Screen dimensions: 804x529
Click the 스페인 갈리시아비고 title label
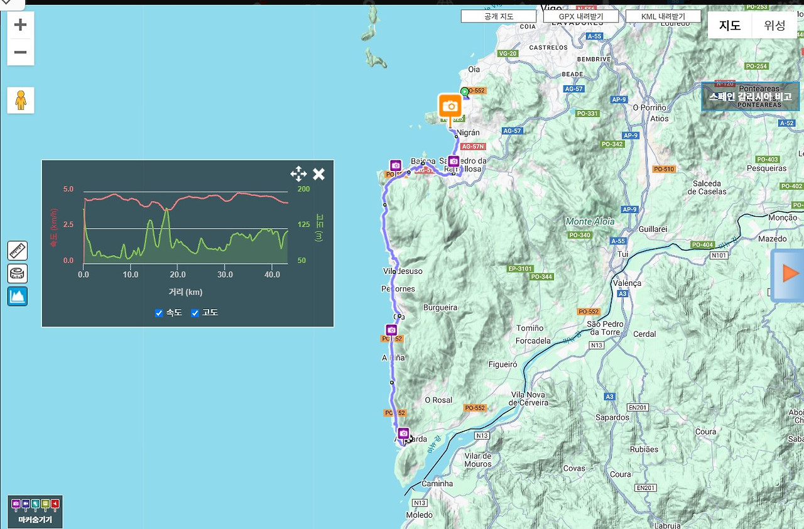coord(750,97)
